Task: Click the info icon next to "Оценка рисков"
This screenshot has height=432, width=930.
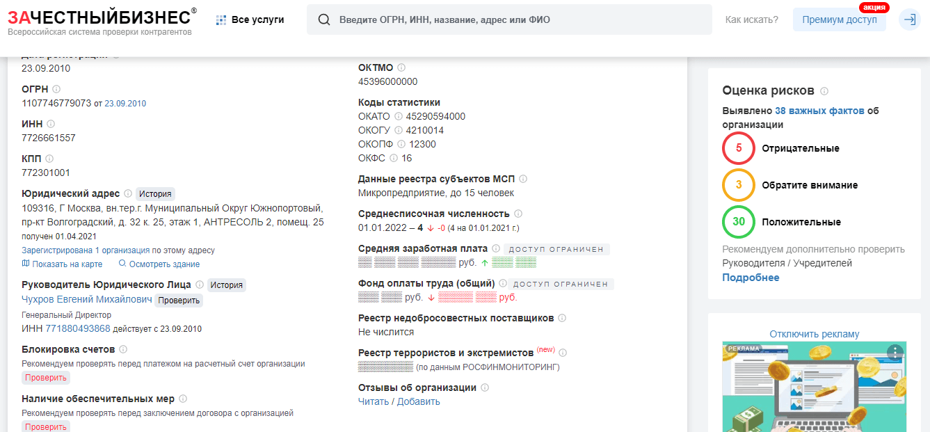Action: point(825,90)
